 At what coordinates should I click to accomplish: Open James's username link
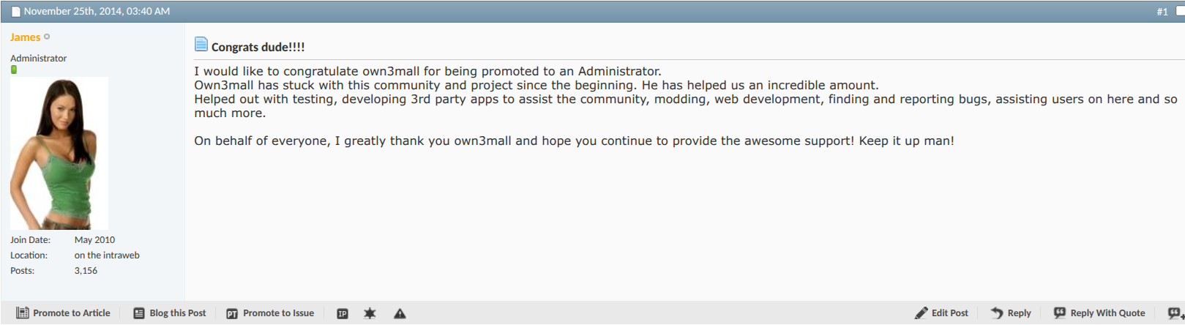tap(25, 37)
